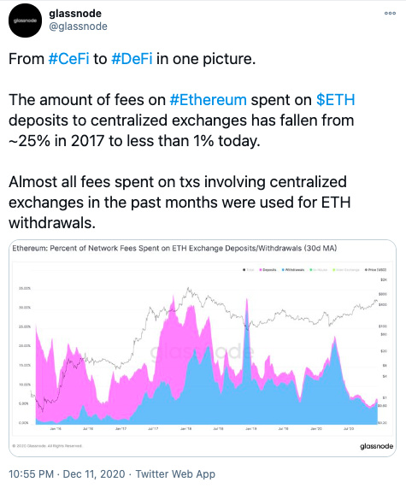The width and height of the screenshot is (406, 488).
Task: Open the $ETH cashtag
Action: (x=336, y=100)
